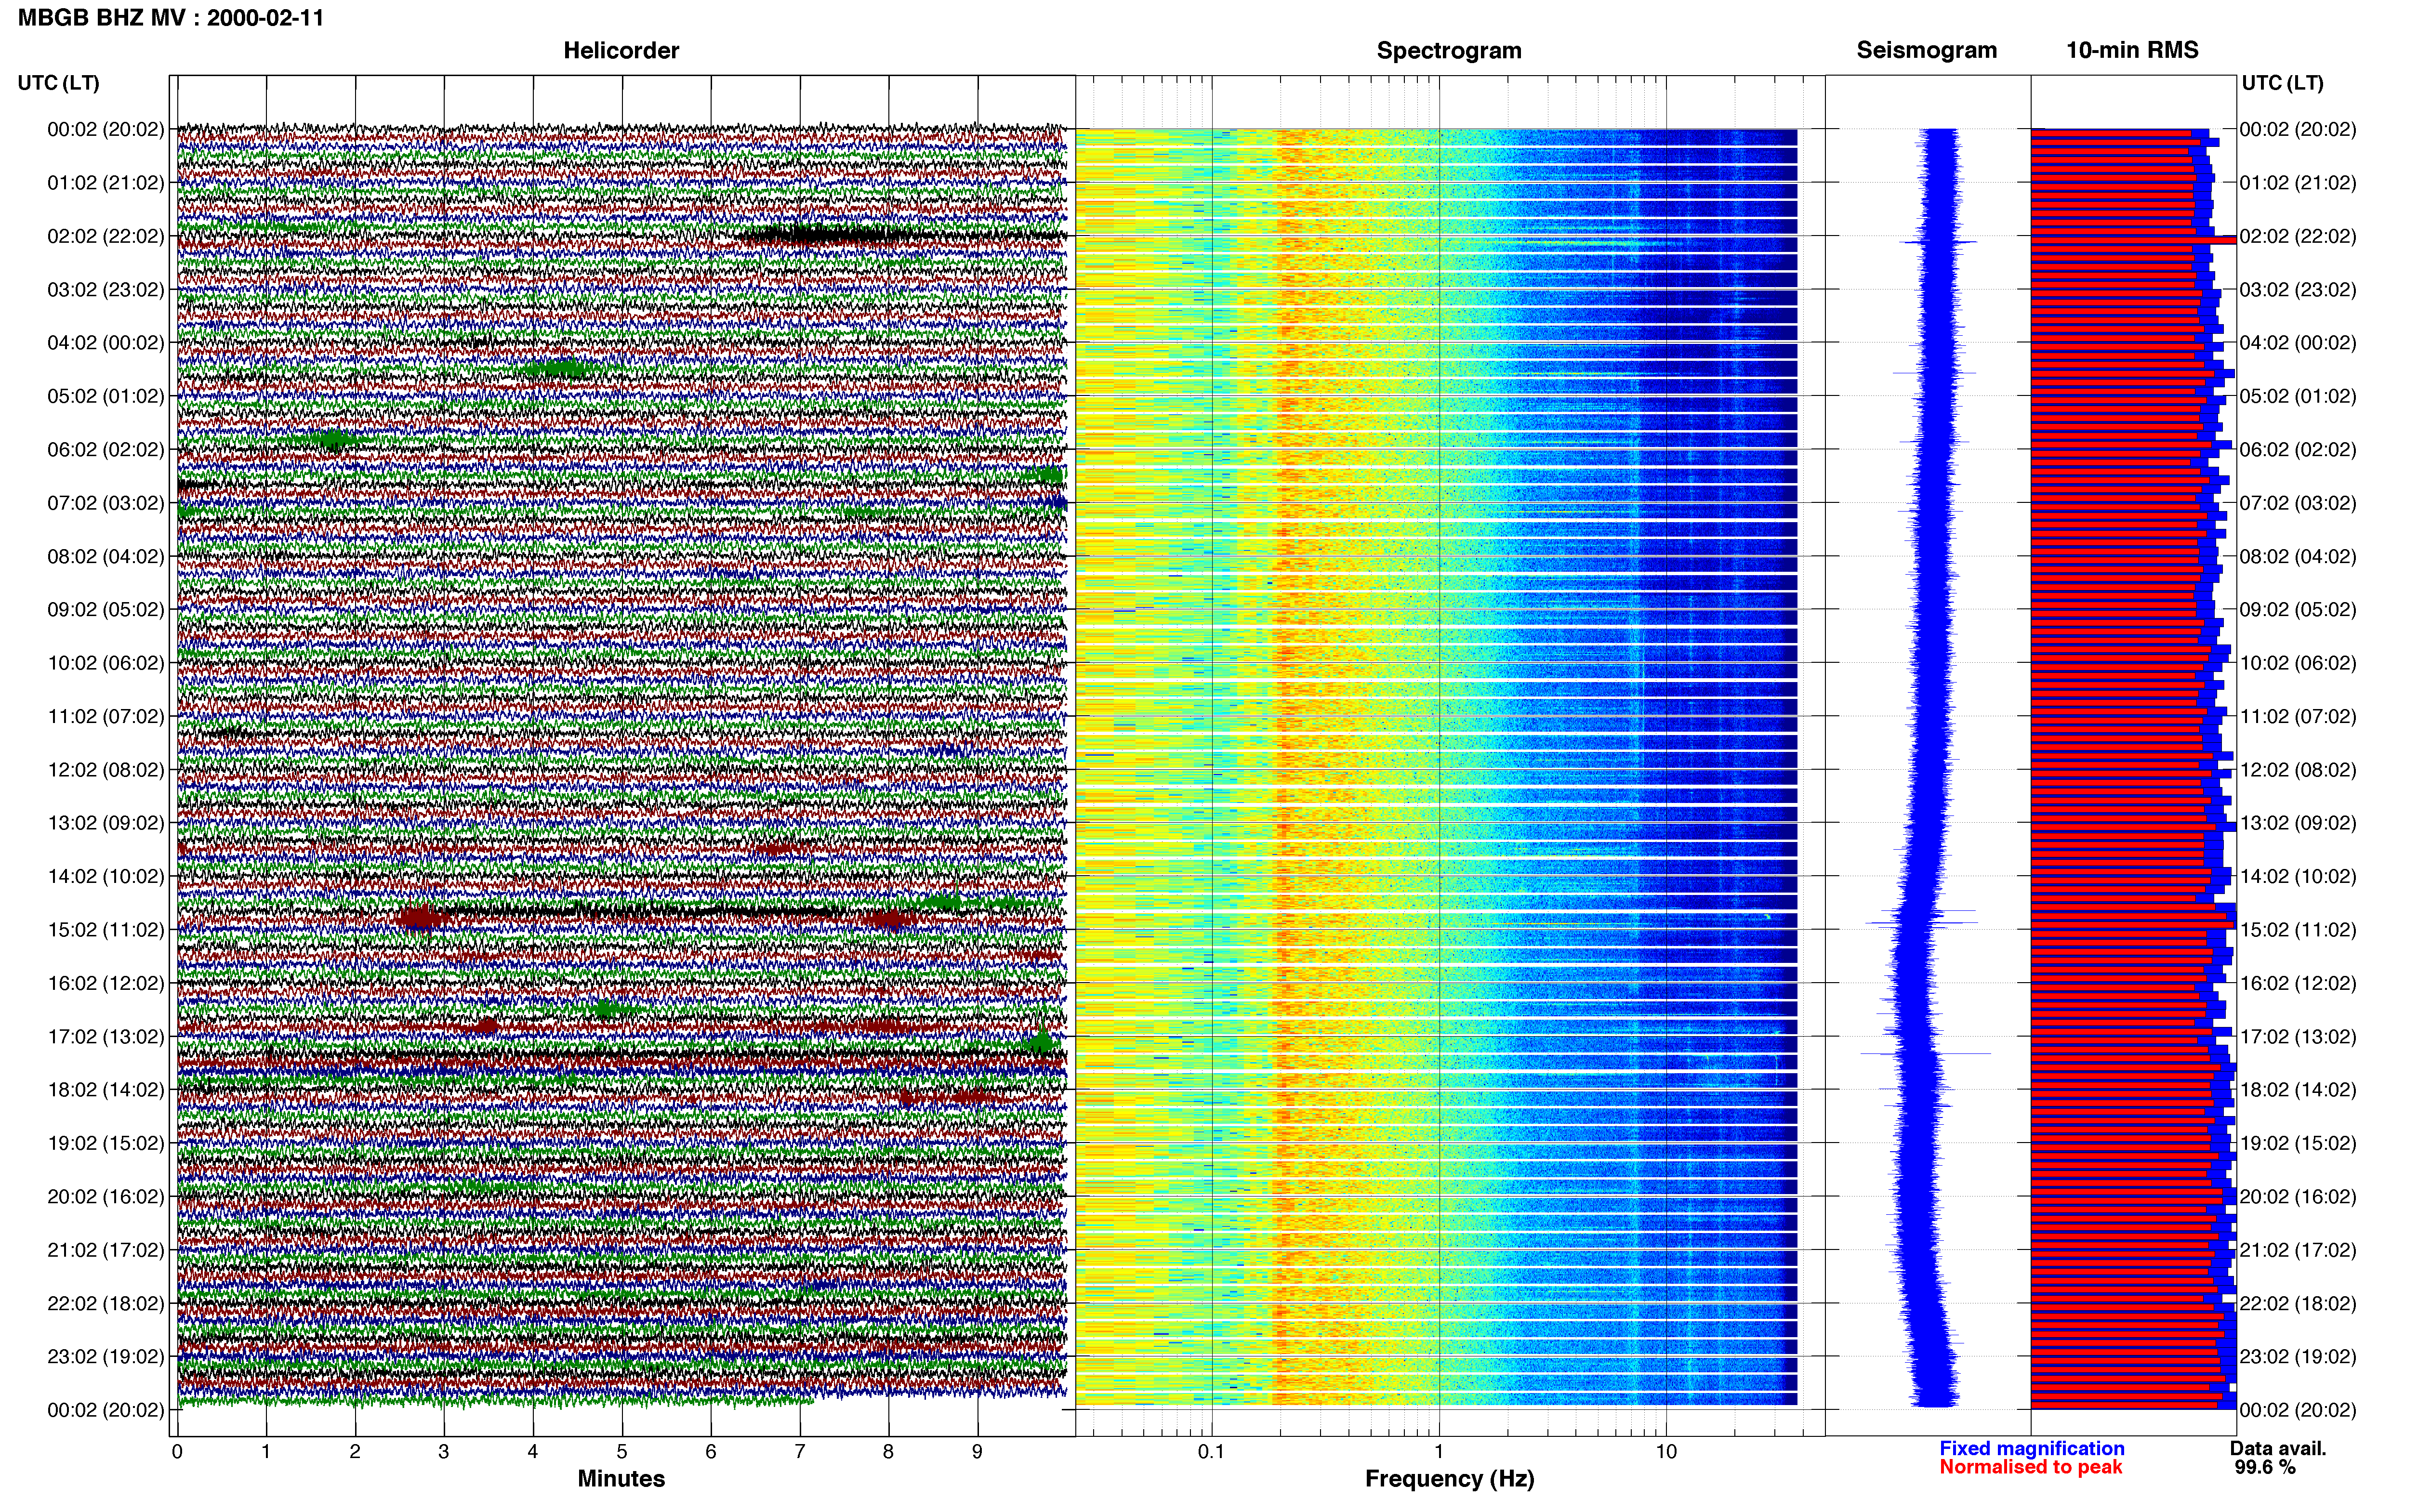Click the Helicorder panel heading

tap(621, 50)
